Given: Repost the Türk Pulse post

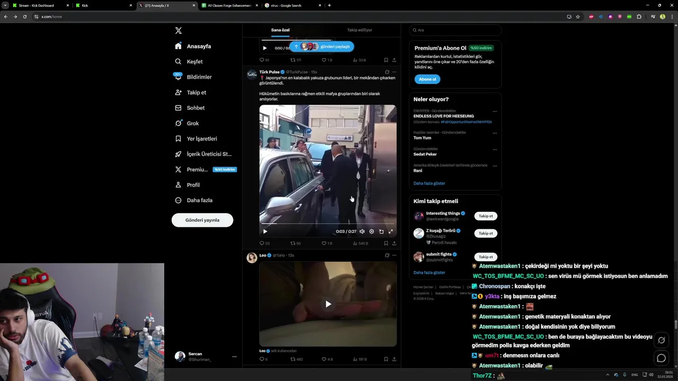Looking at the screenshot, I should click(295, 243).
